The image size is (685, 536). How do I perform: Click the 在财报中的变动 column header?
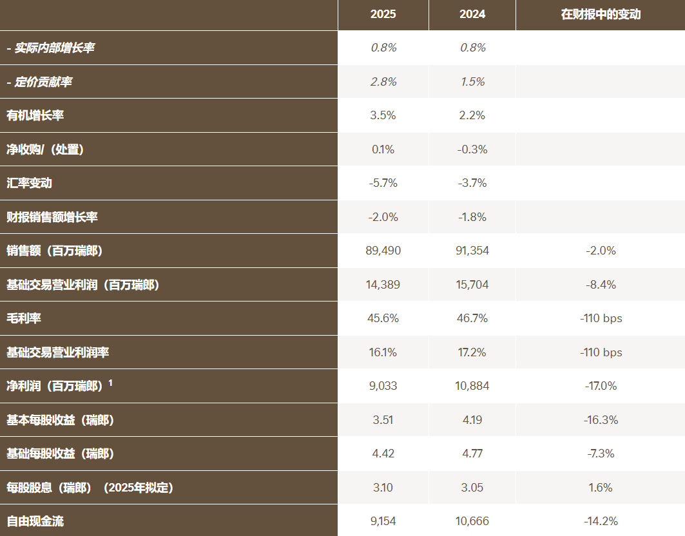(601, 14)
